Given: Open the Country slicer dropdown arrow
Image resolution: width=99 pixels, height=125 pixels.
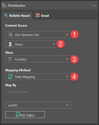Looking at the screenshot, I should point(67,59).
